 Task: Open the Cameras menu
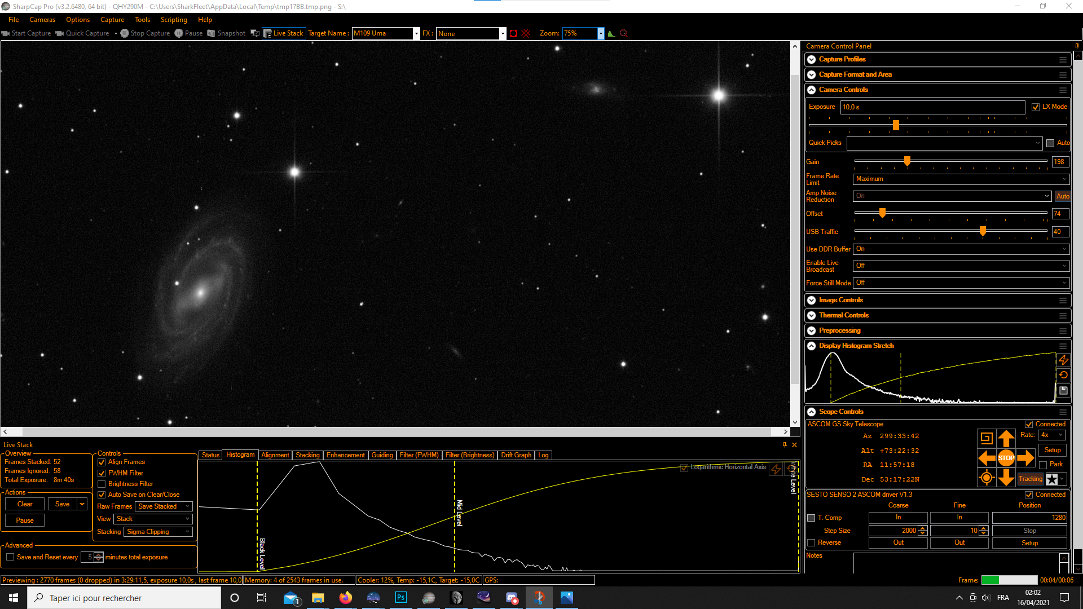point(42,20)
